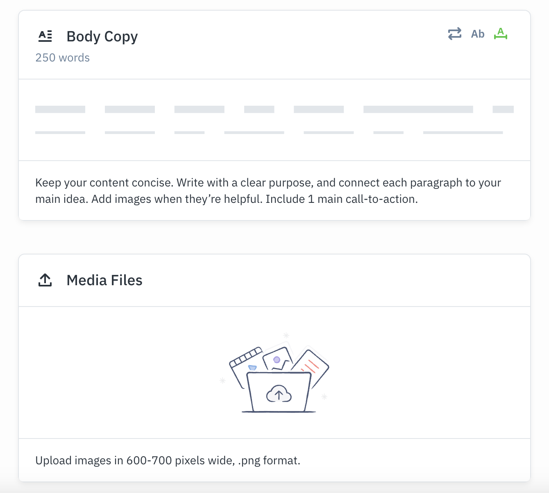The width and height of the screenshot is (549, 493).
Task: Click the Body Copy text alignment icon
Action: tap(45, 36)
